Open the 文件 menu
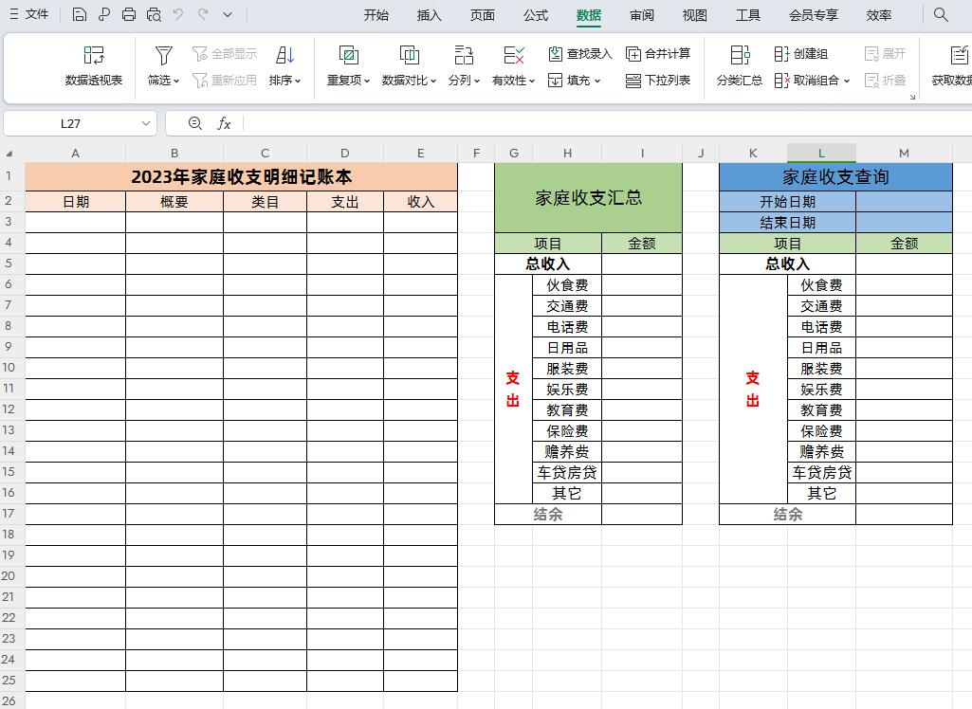Viewport: 972px width, 709px height. [29, 14]
